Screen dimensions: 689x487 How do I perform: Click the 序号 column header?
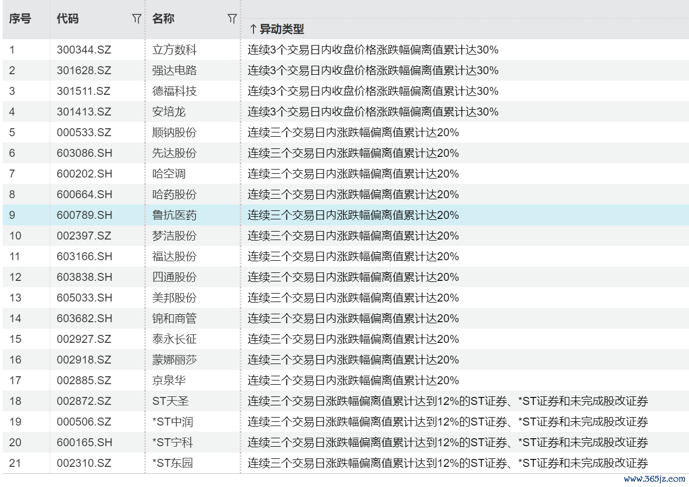coord(20,19)
